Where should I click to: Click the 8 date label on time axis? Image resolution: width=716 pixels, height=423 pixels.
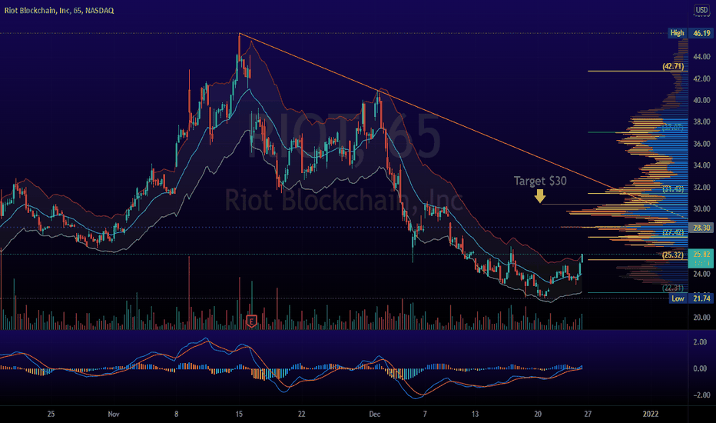click(x=176, y=414)
